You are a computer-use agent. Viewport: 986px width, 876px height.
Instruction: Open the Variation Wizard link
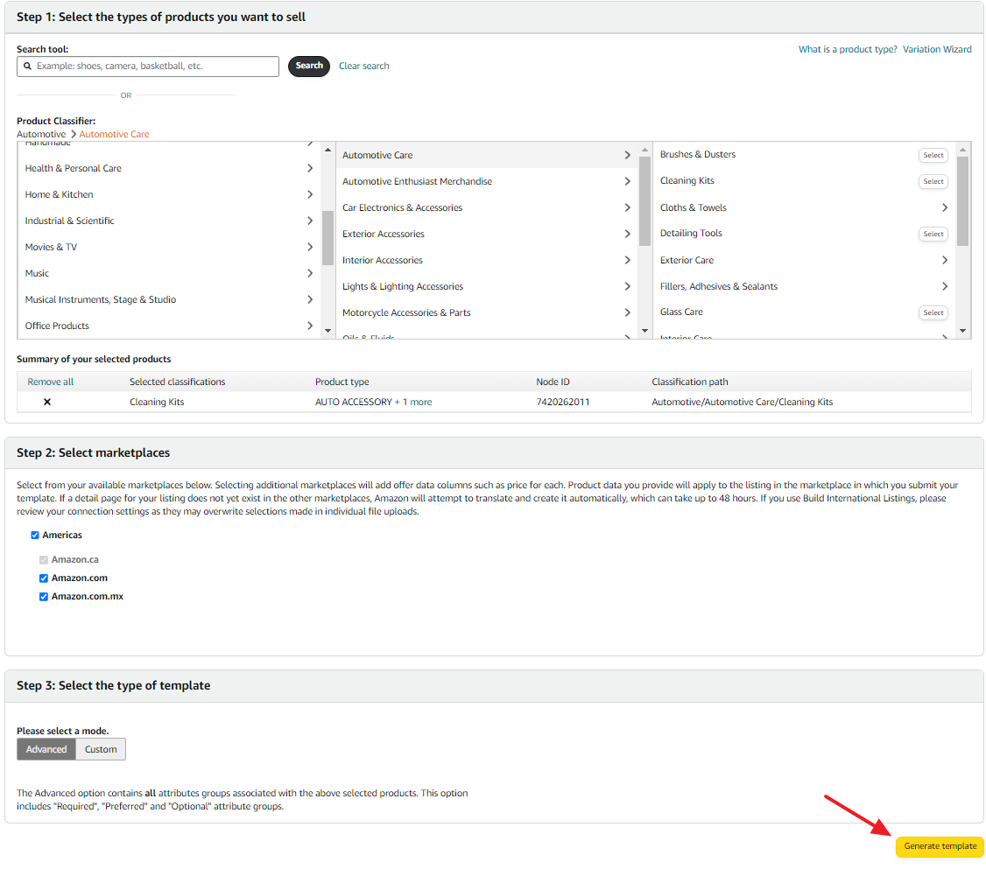937,49
